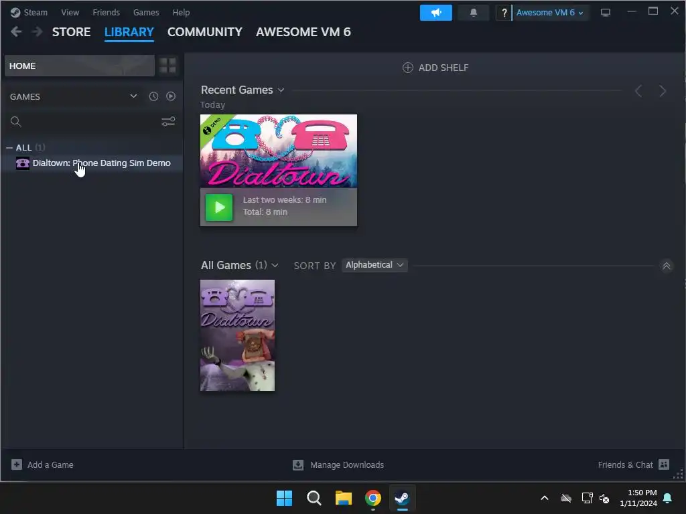Collapse the ALL category in sidebar
This screenshot has width=686, height=514.
(x=9, y=148)
